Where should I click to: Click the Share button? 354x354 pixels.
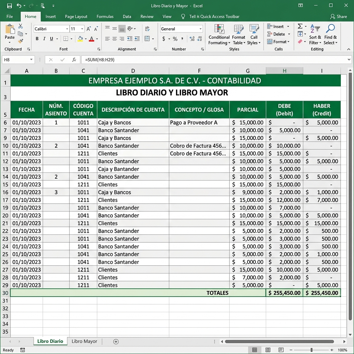(x=338, y=17)
